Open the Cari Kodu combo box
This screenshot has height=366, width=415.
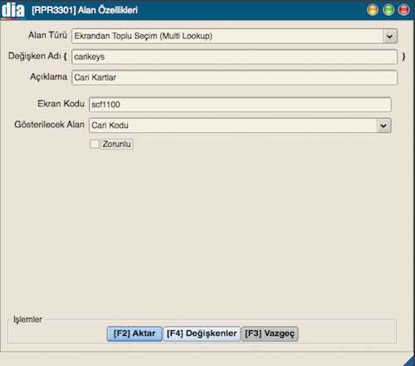240,125
